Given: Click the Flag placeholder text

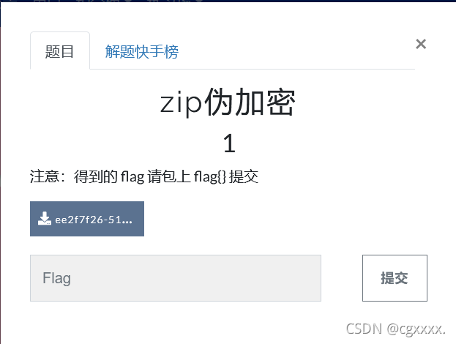Looking at the screenshot, I should pos(56,278).
